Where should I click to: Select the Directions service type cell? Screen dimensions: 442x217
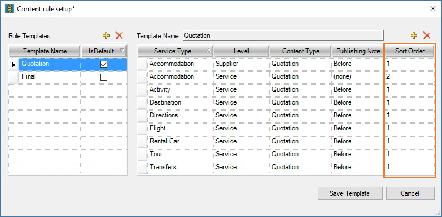coord(180,116)
